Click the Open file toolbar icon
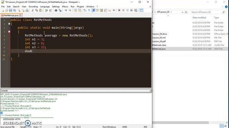 tap(6, 10)
